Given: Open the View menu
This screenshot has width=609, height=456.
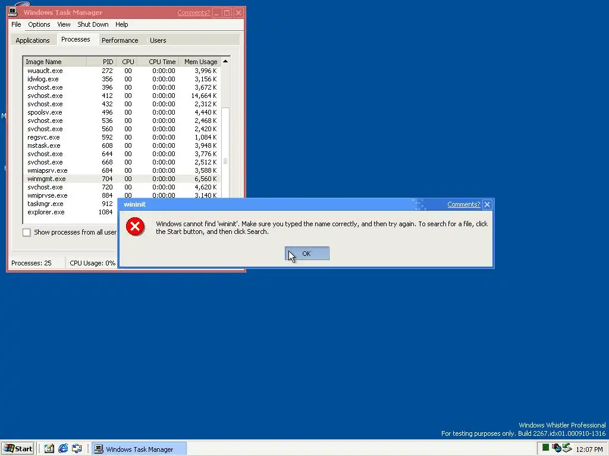Looking at the screenshot, I should click(64, 24).
